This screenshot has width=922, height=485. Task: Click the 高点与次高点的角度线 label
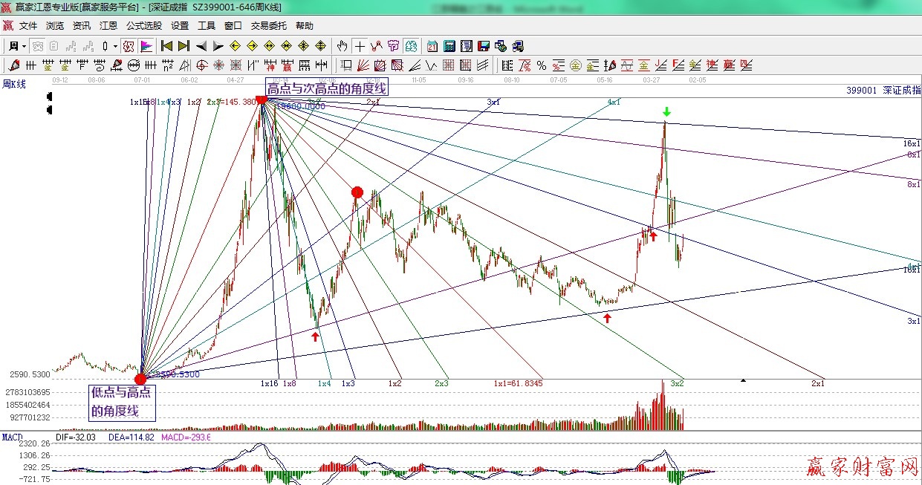327,88
